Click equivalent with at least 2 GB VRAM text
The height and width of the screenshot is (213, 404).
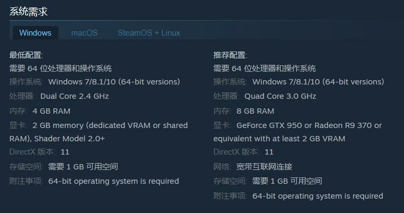(x=279, y=139)
